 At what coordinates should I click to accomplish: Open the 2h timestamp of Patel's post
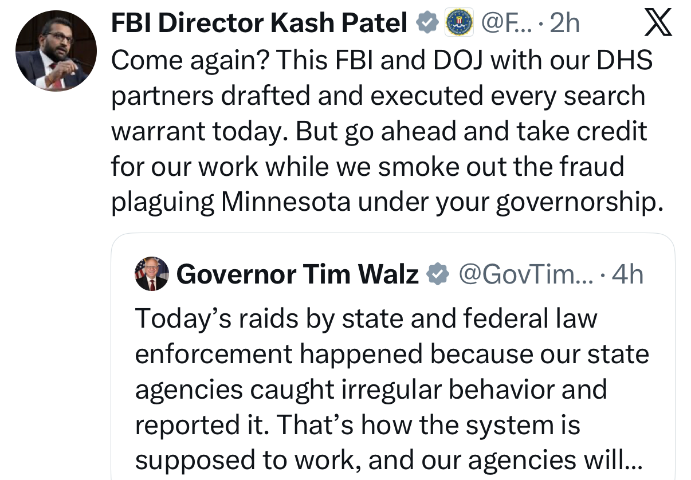(564, 23)
